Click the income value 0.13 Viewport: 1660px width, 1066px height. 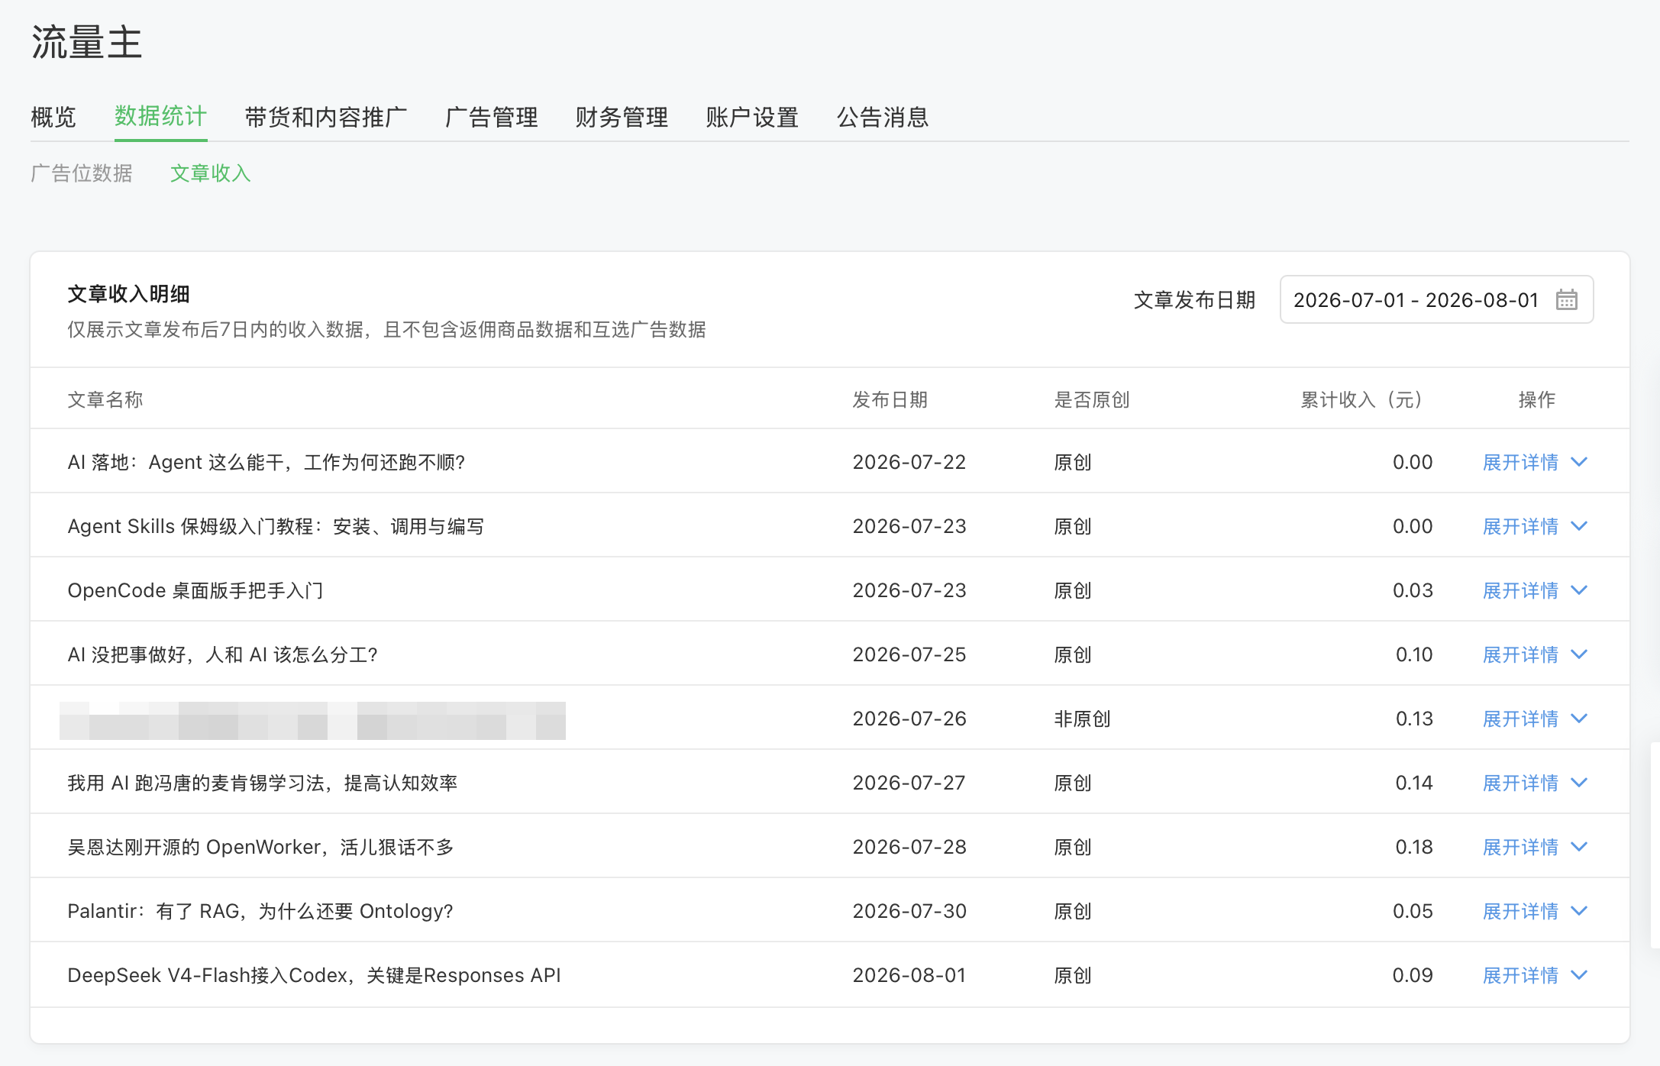tap(1414, 719)
